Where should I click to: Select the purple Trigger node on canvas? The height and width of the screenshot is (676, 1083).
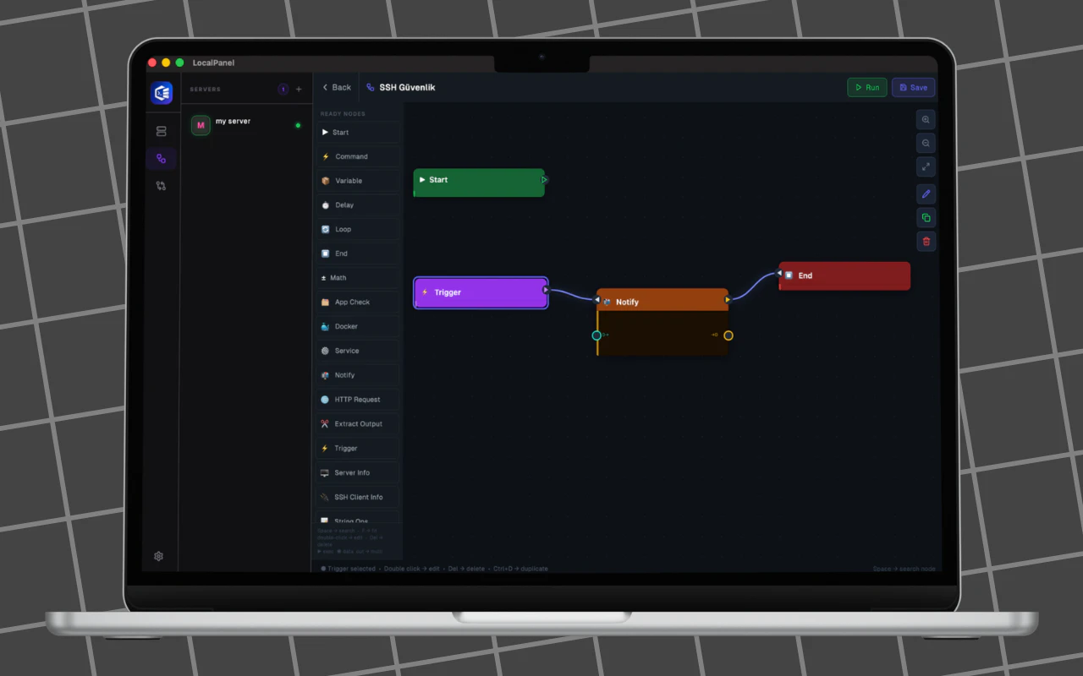click(x=481, y=292)
